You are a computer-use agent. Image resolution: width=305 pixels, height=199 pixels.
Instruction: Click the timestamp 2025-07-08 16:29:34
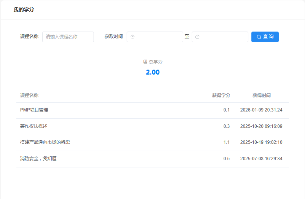pos(261,159)
